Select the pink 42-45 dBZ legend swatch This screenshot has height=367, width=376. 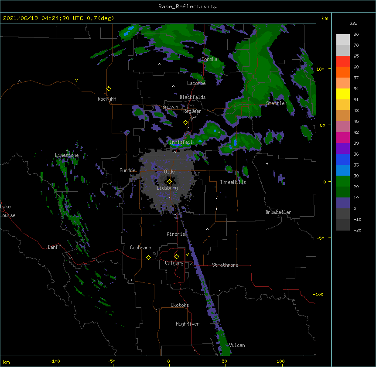click(x=343, y=126)
